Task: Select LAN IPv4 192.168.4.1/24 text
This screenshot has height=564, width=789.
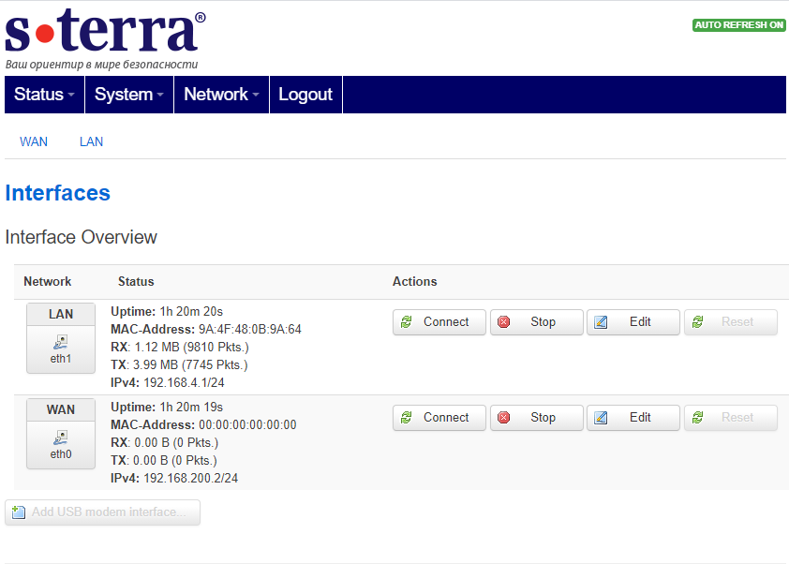Action: click(x=184, y=383)
